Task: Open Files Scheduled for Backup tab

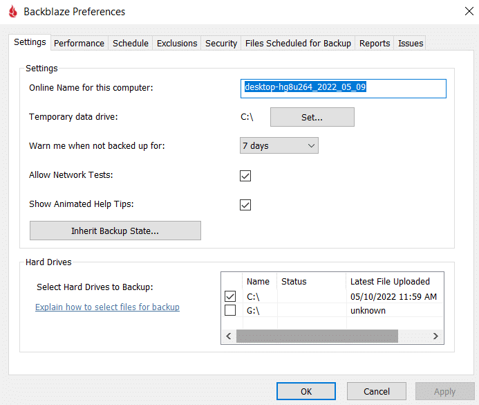Action: pyautogui.click(x=298, y=44)
